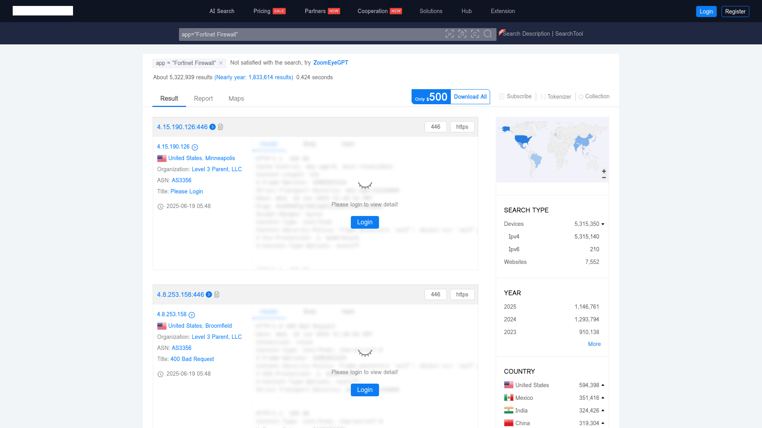Screen dimensions: 762x428
Task: Collapse the Devices count dropdown
Action: (603, 224)
